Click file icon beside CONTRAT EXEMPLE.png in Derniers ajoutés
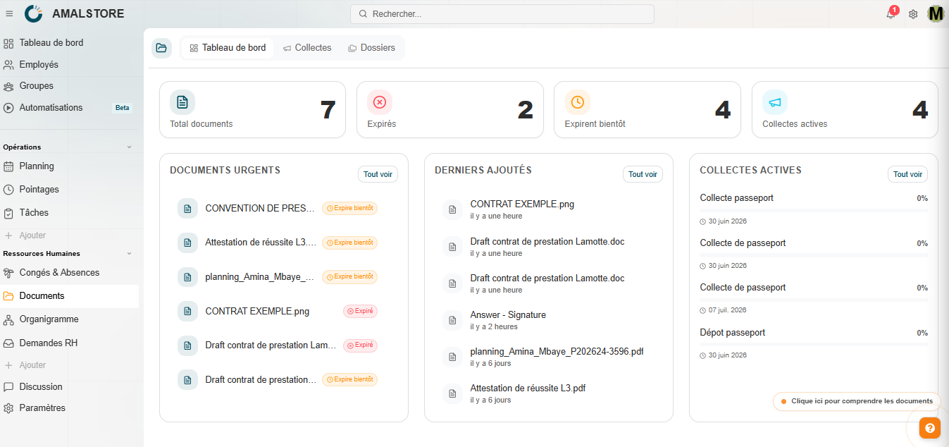 [452, 209]
